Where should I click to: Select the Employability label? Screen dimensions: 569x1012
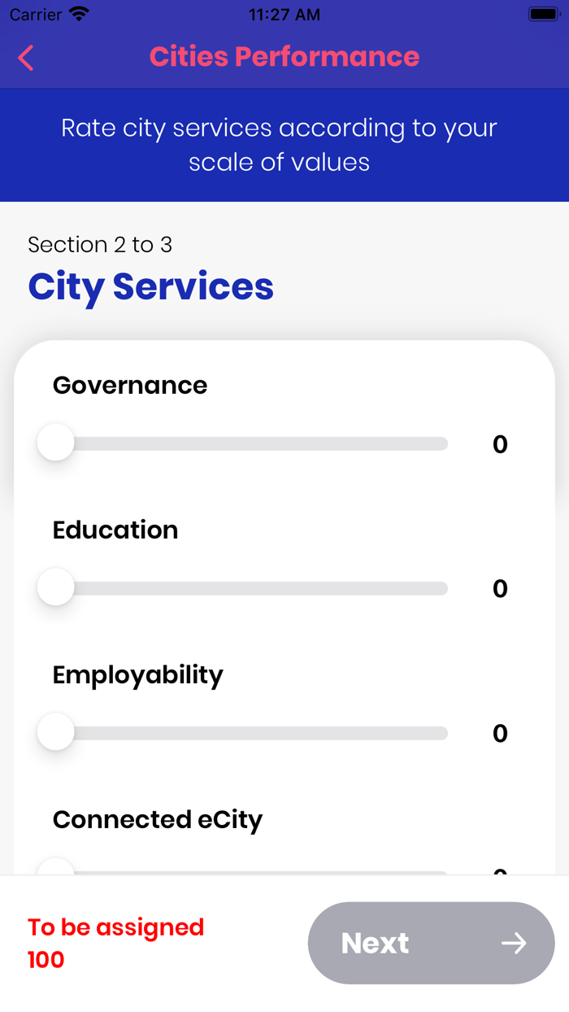pyautogui.click(x=137, y=674)
